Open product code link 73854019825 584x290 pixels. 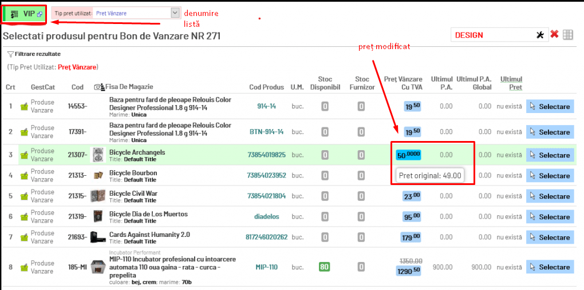point(266,155)
